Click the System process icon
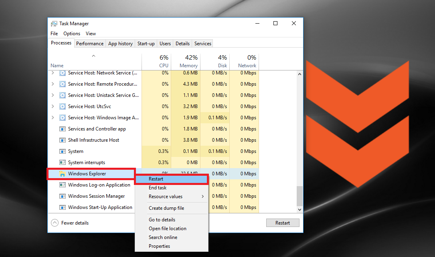The height and width of the screenshot is (257, 435). (x=63, y=151)
